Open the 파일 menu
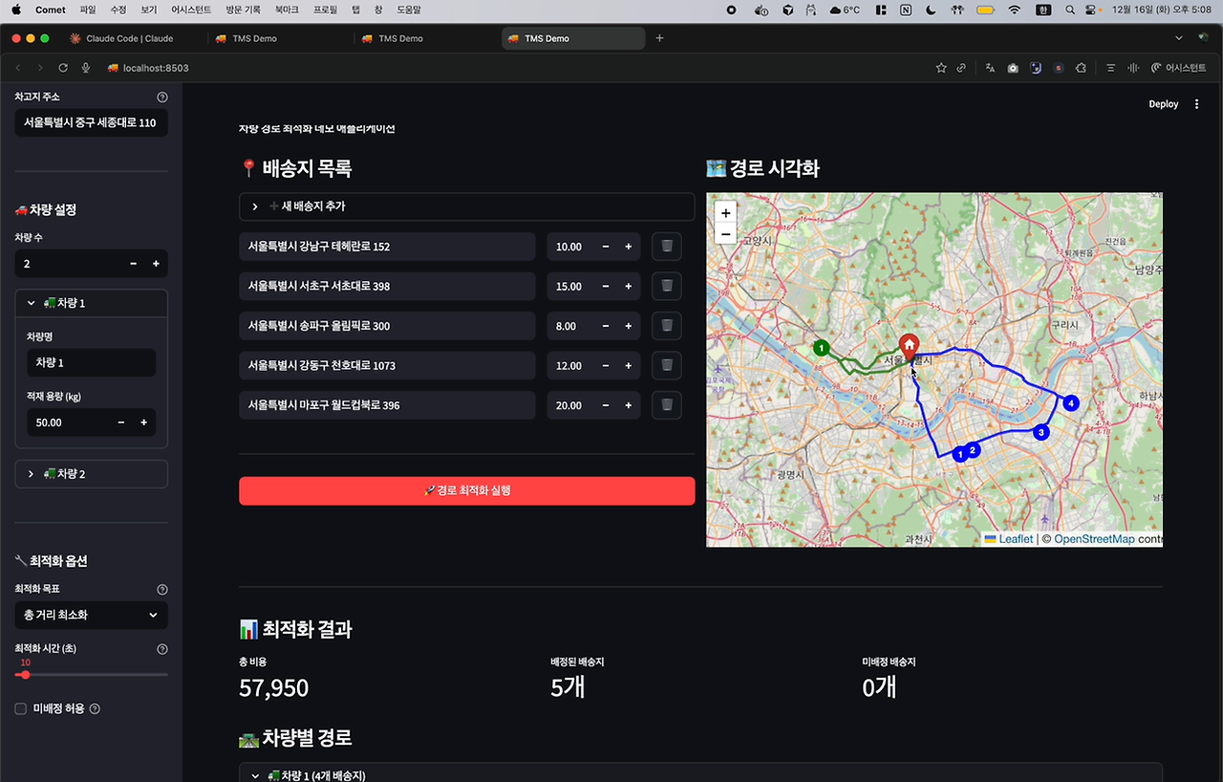1223x782 pixels. tap(88, 10)
